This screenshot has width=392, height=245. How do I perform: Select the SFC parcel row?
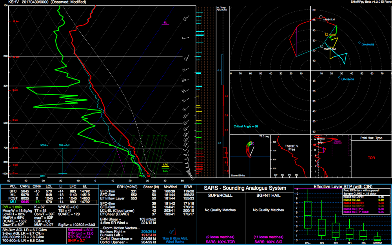pos(49,191)
